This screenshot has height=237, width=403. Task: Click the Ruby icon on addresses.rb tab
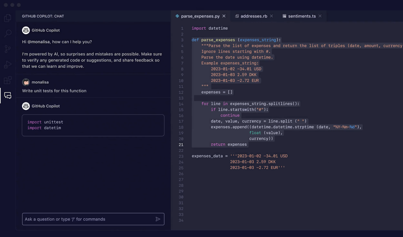click(x=237, y=16)
